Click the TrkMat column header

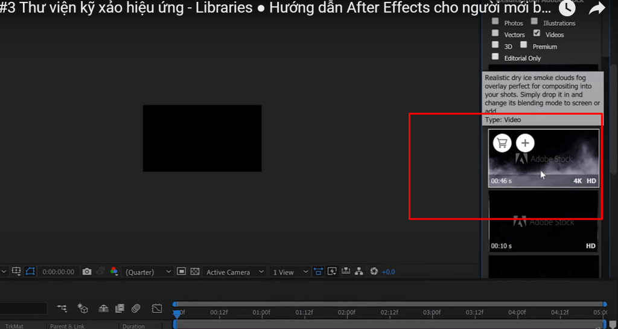(14, 326)
